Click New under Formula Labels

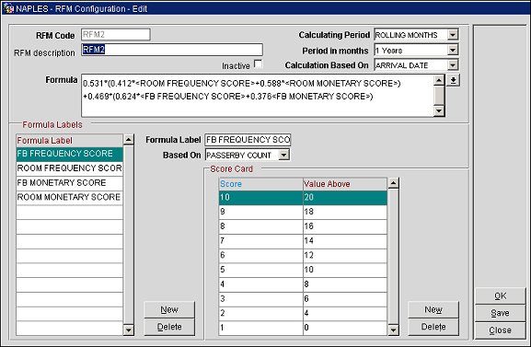169,310
